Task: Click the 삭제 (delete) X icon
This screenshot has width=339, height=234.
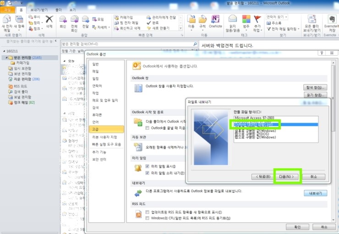Action: pyautogui.click(x=49, y=19)
